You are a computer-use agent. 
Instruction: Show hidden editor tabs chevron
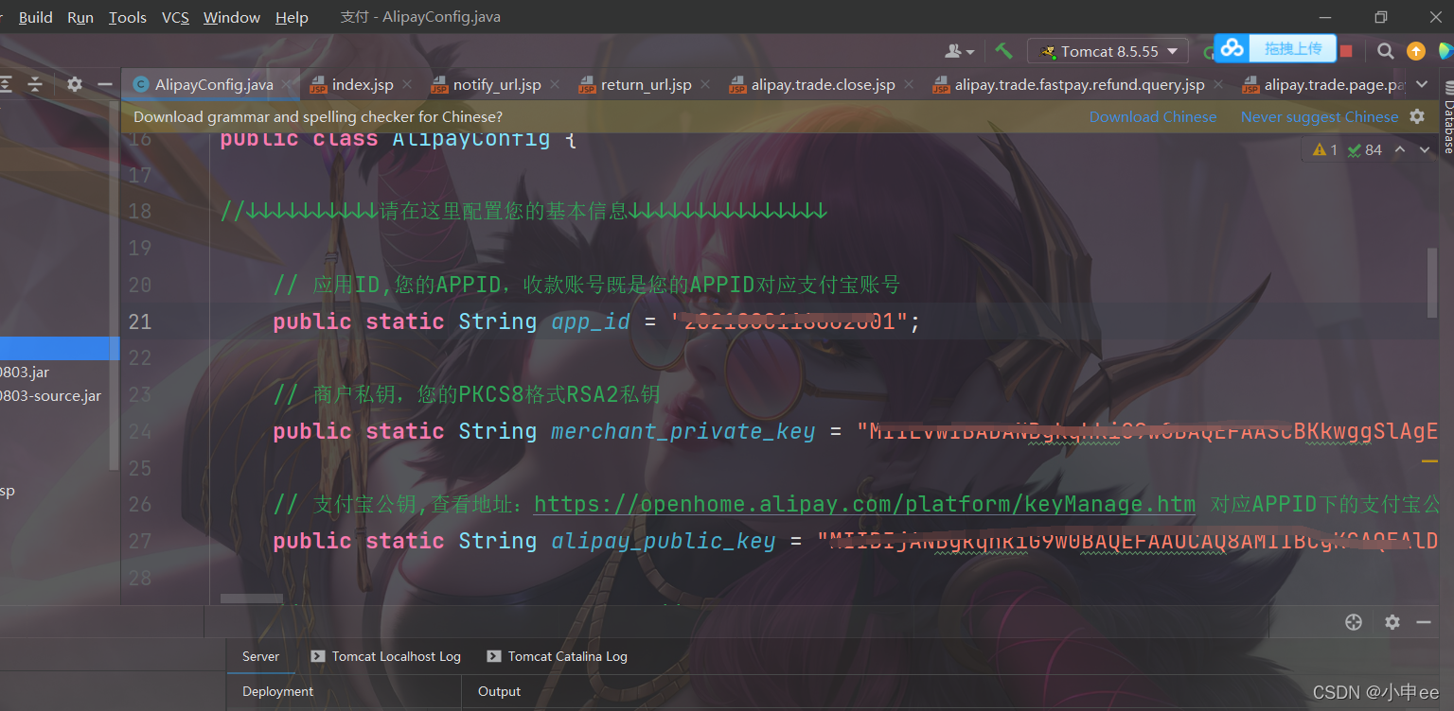[x=1424, y=84]
